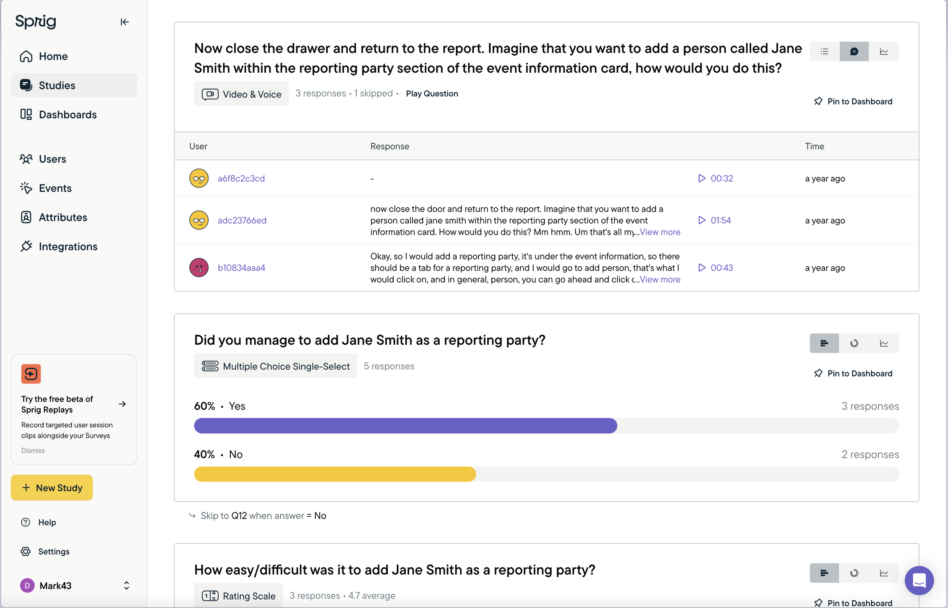
Task: Toggle donut chart view for Jane Smith question
Action: pos(854,343)
